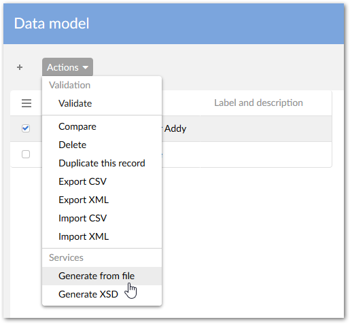Collapse the Actions dropdown button

[67, 67]
